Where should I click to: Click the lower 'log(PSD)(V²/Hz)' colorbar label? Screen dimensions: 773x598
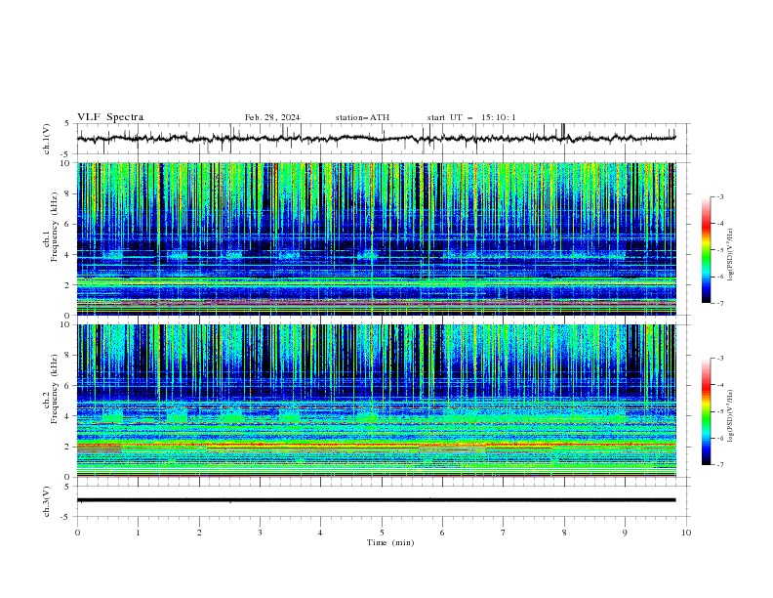731,416
